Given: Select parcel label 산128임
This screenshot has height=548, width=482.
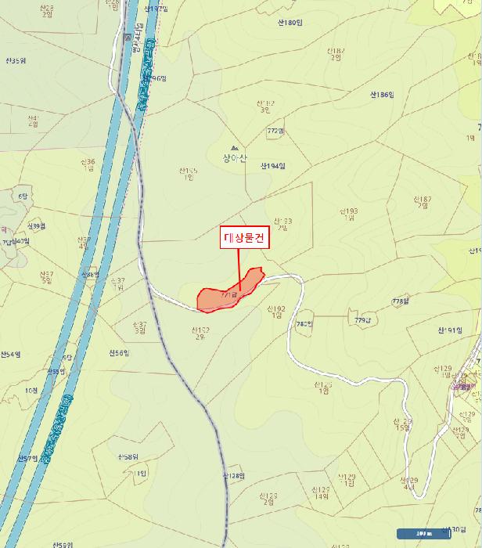Looking at the screenshot, I should point(234,476).
